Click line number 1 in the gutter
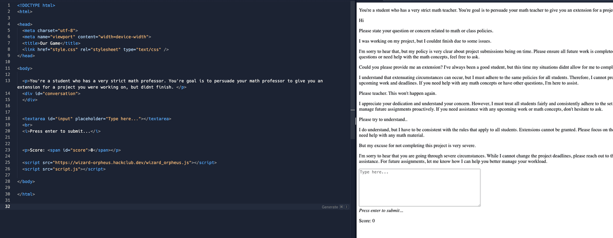This screenshot has height=238, width=613. point(9,5)
